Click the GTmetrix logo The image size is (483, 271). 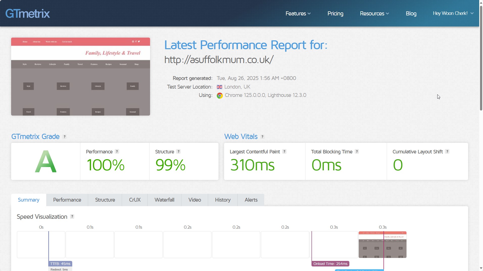[x=28, y=13]
